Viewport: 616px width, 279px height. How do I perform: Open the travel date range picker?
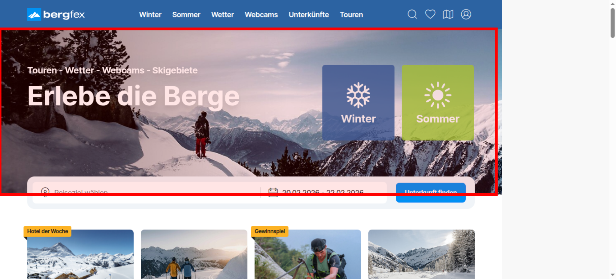[x=323, y=193]
